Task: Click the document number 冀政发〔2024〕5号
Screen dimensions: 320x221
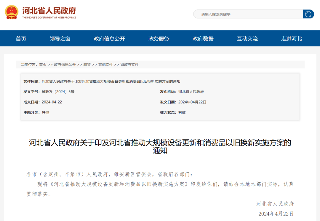Action: (58, 92)
